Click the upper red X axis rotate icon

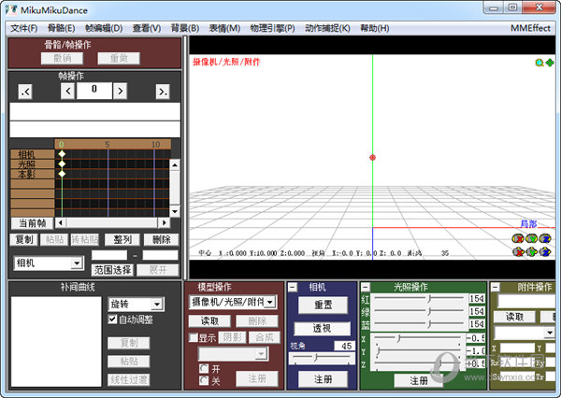(x=518, y=238)
